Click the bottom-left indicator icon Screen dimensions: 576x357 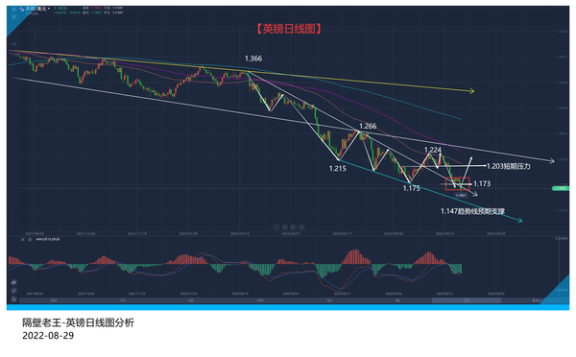14,299
